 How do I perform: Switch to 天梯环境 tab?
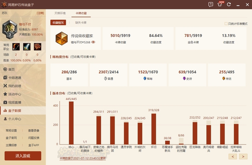pyautogui.click(x=60, y=13)
